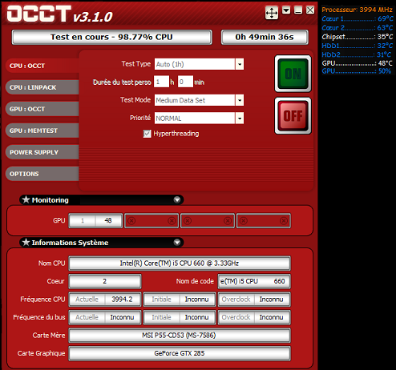396x370 pixels.
Task: Click the test status bar showing 98.77% CPU
Action: tap(111, 37)
